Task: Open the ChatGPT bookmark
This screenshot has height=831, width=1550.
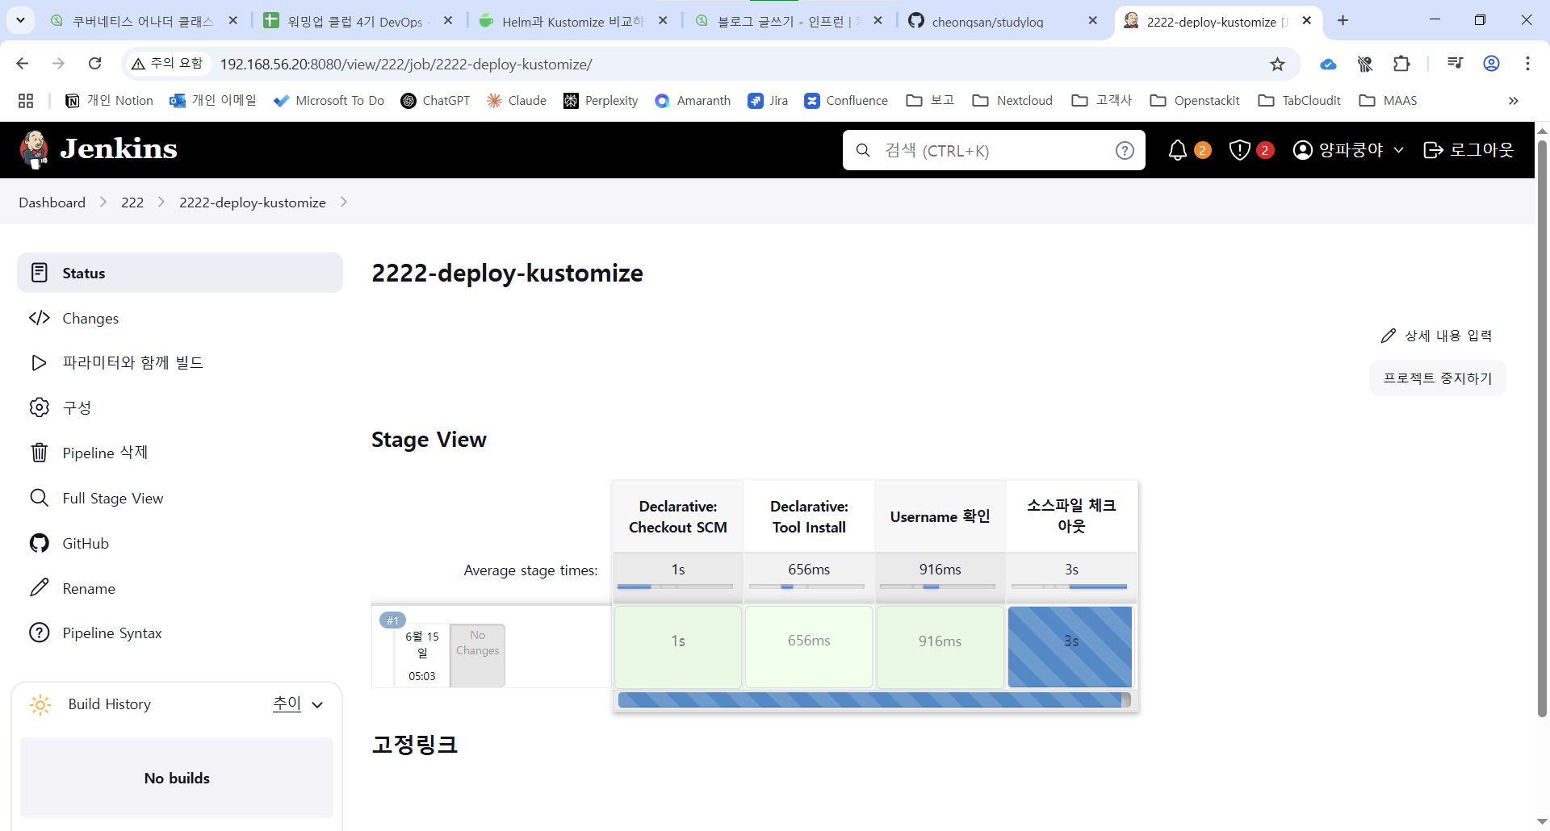Action: [x=435, y=101]
